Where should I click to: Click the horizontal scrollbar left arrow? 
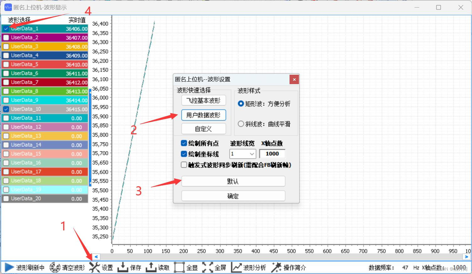click(96, 256)
